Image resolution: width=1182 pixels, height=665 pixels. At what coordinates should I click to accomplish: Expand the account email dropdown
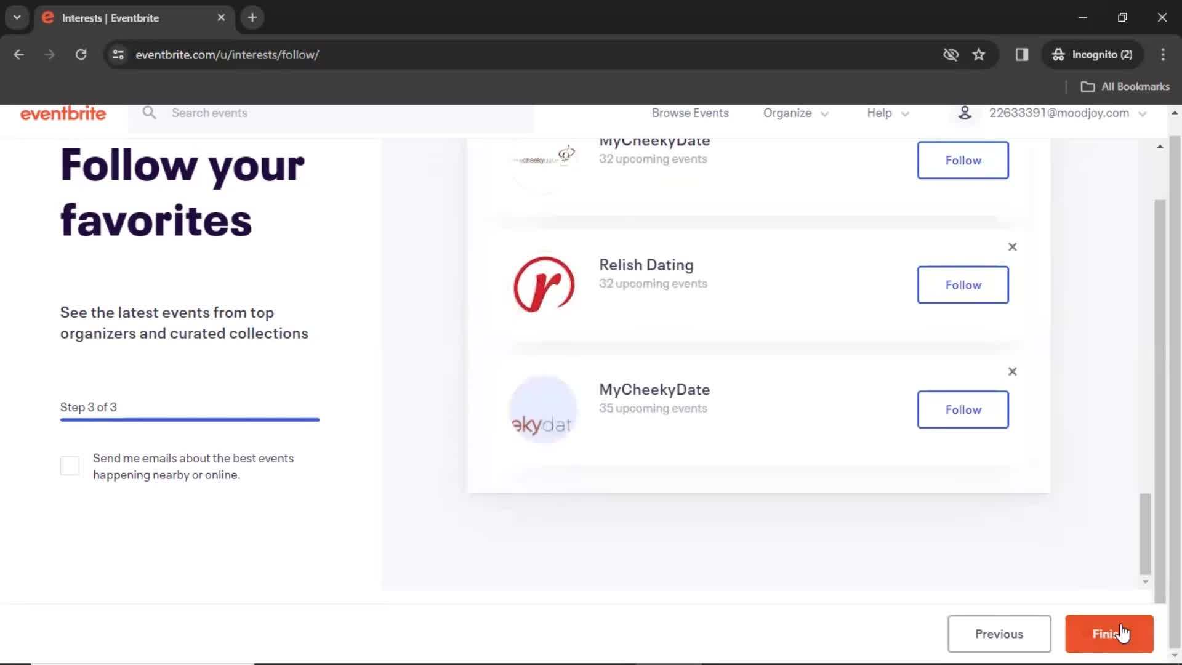click(1142, 114)
